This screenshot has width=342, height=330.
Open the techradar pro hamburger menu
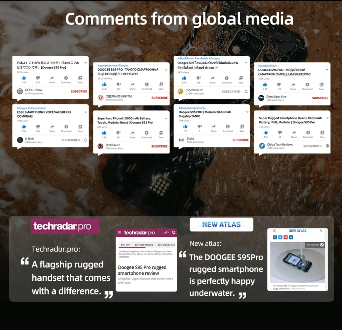[119, 233]
